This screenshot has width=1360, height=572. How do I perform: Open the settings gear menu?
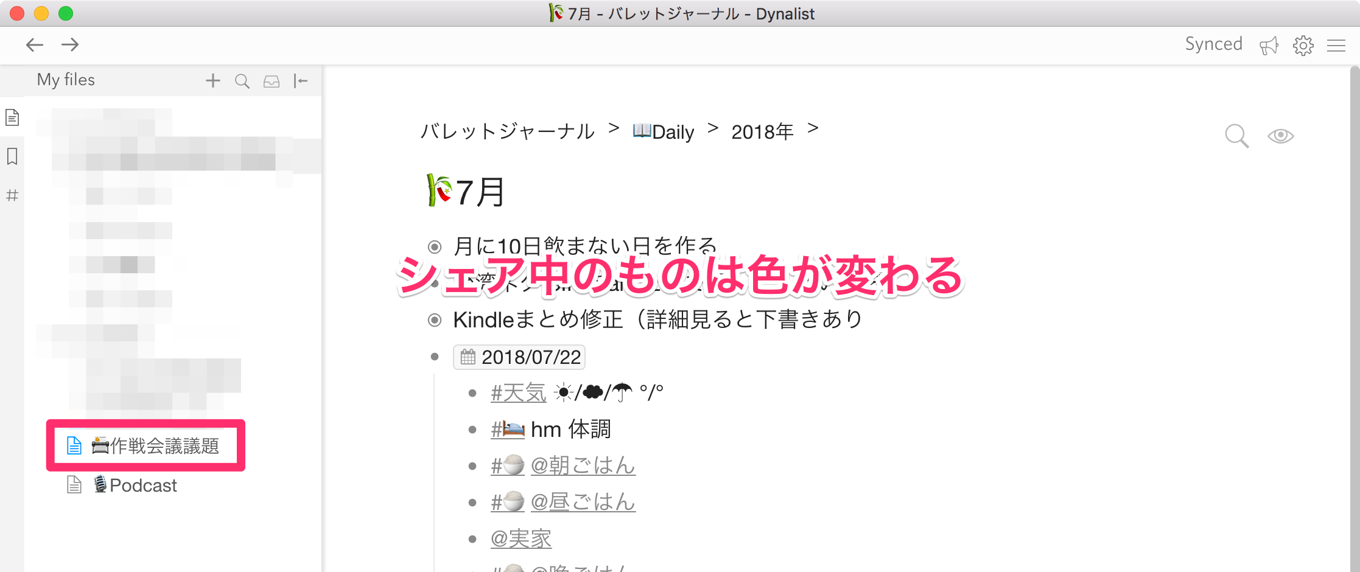(1303, 45)
